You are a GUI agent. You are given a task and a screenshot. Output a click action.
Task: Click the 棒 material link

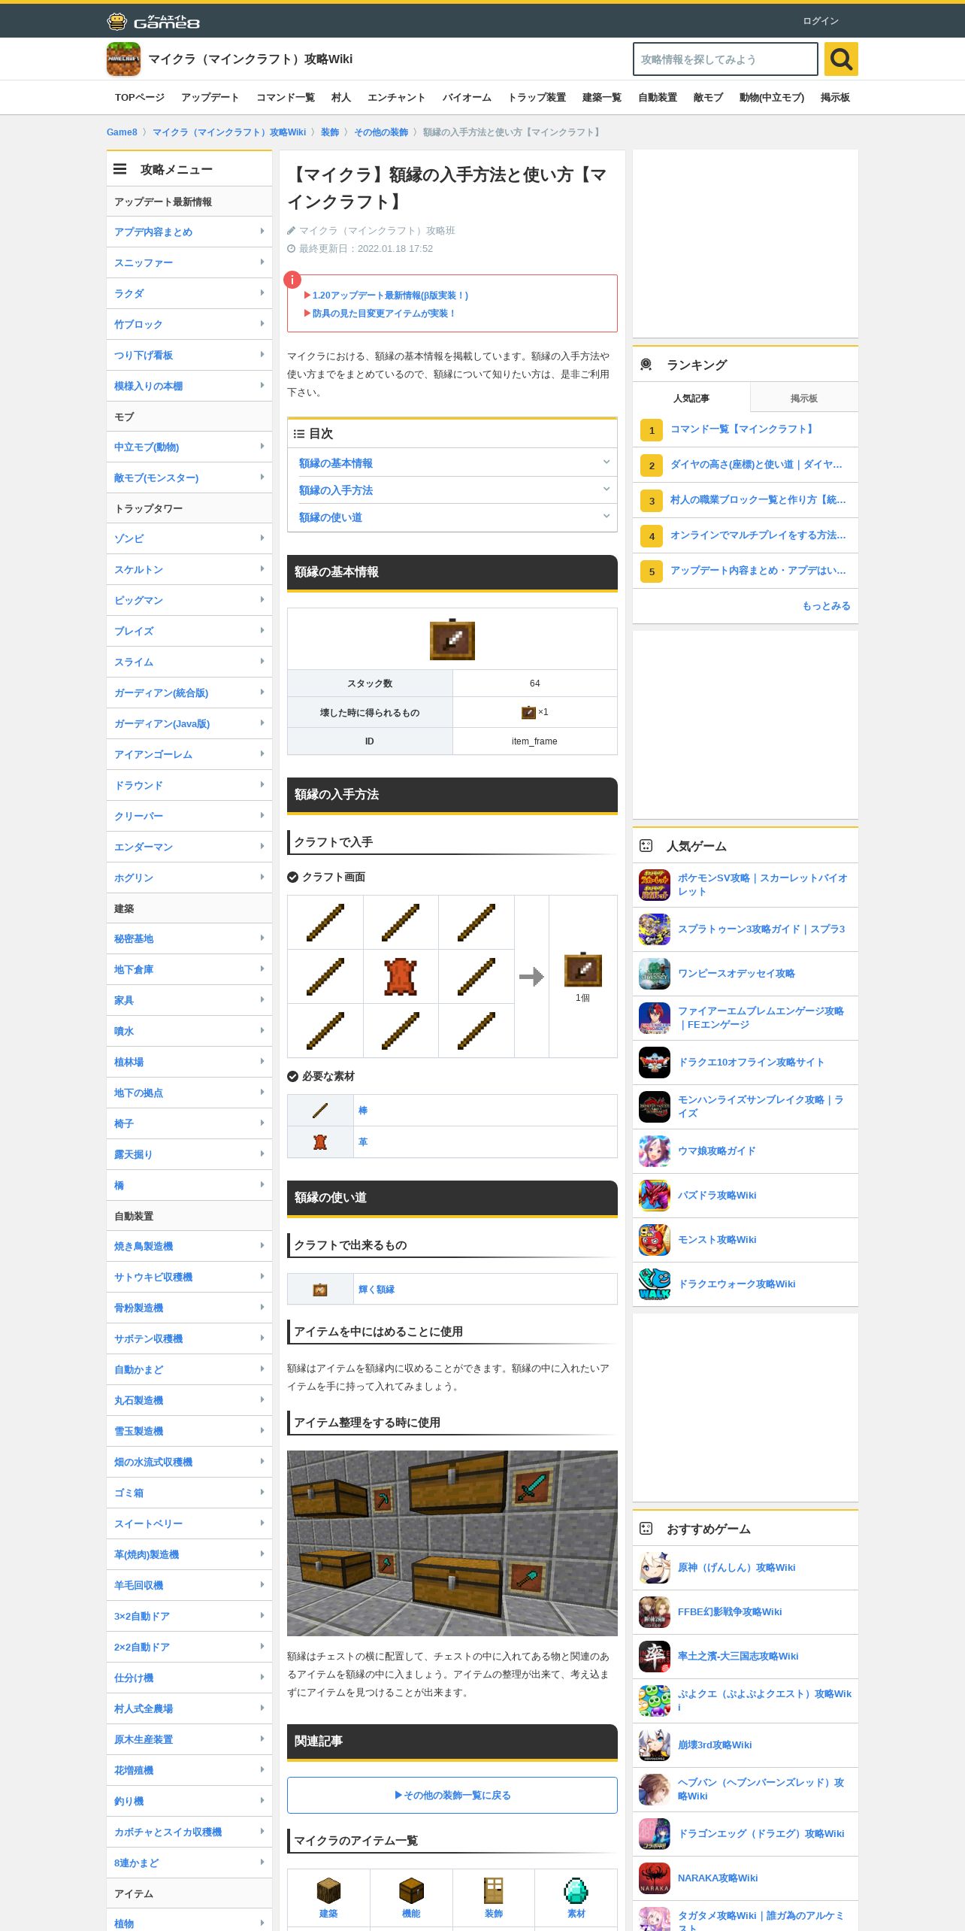click(x=363, y=1111)
